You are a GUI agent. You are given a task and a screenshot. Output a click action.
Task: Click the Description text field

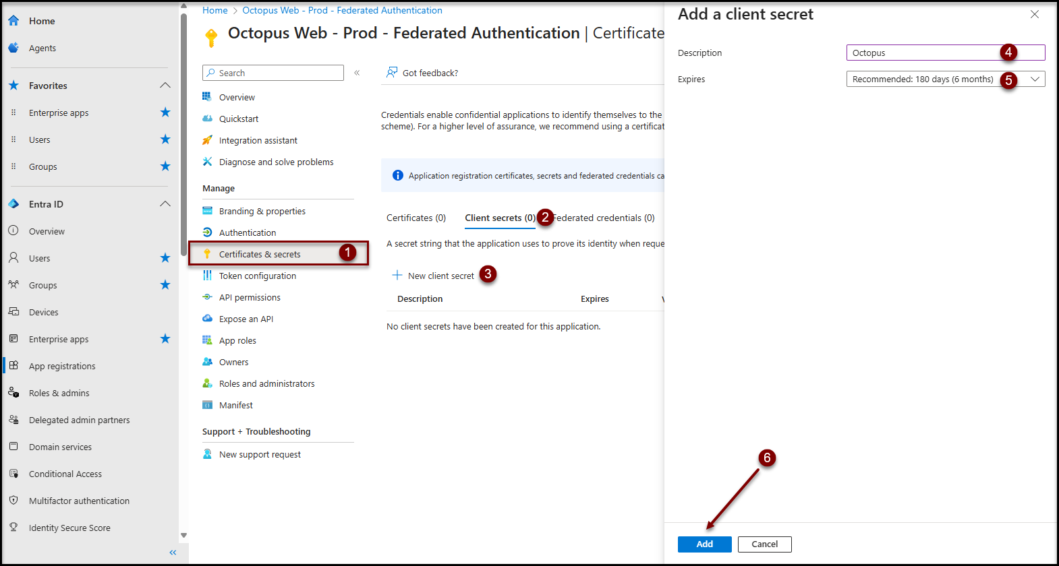(x=924, y=53)
